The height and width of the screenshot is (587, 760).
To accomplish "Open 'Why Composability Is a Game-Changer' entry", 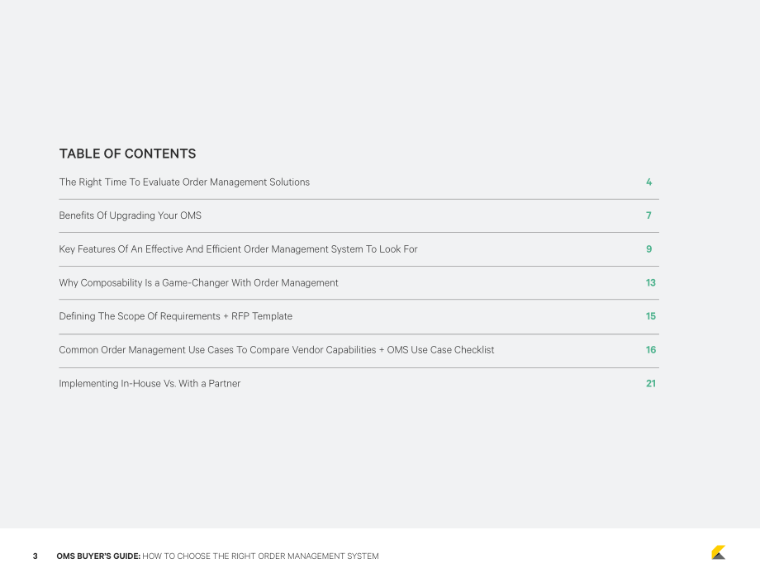I will (199, 283).
